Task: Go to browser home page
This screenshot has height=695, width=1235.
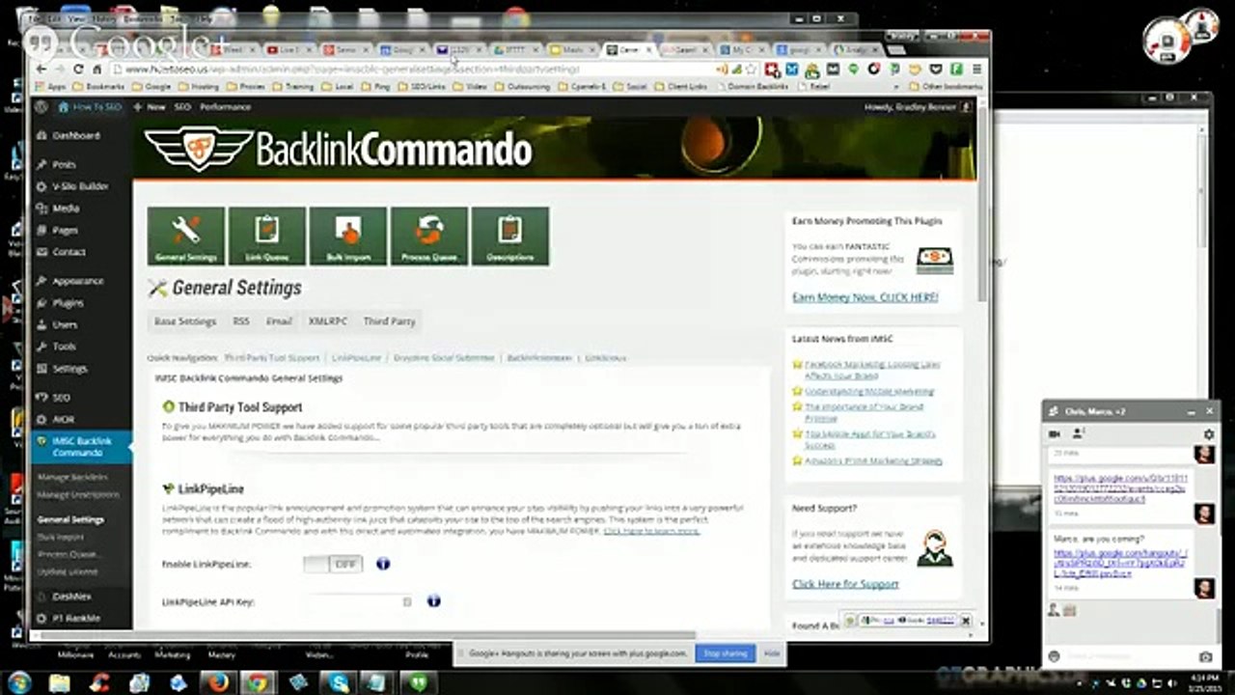Action: pyautogui.click(x=97, y=69)
